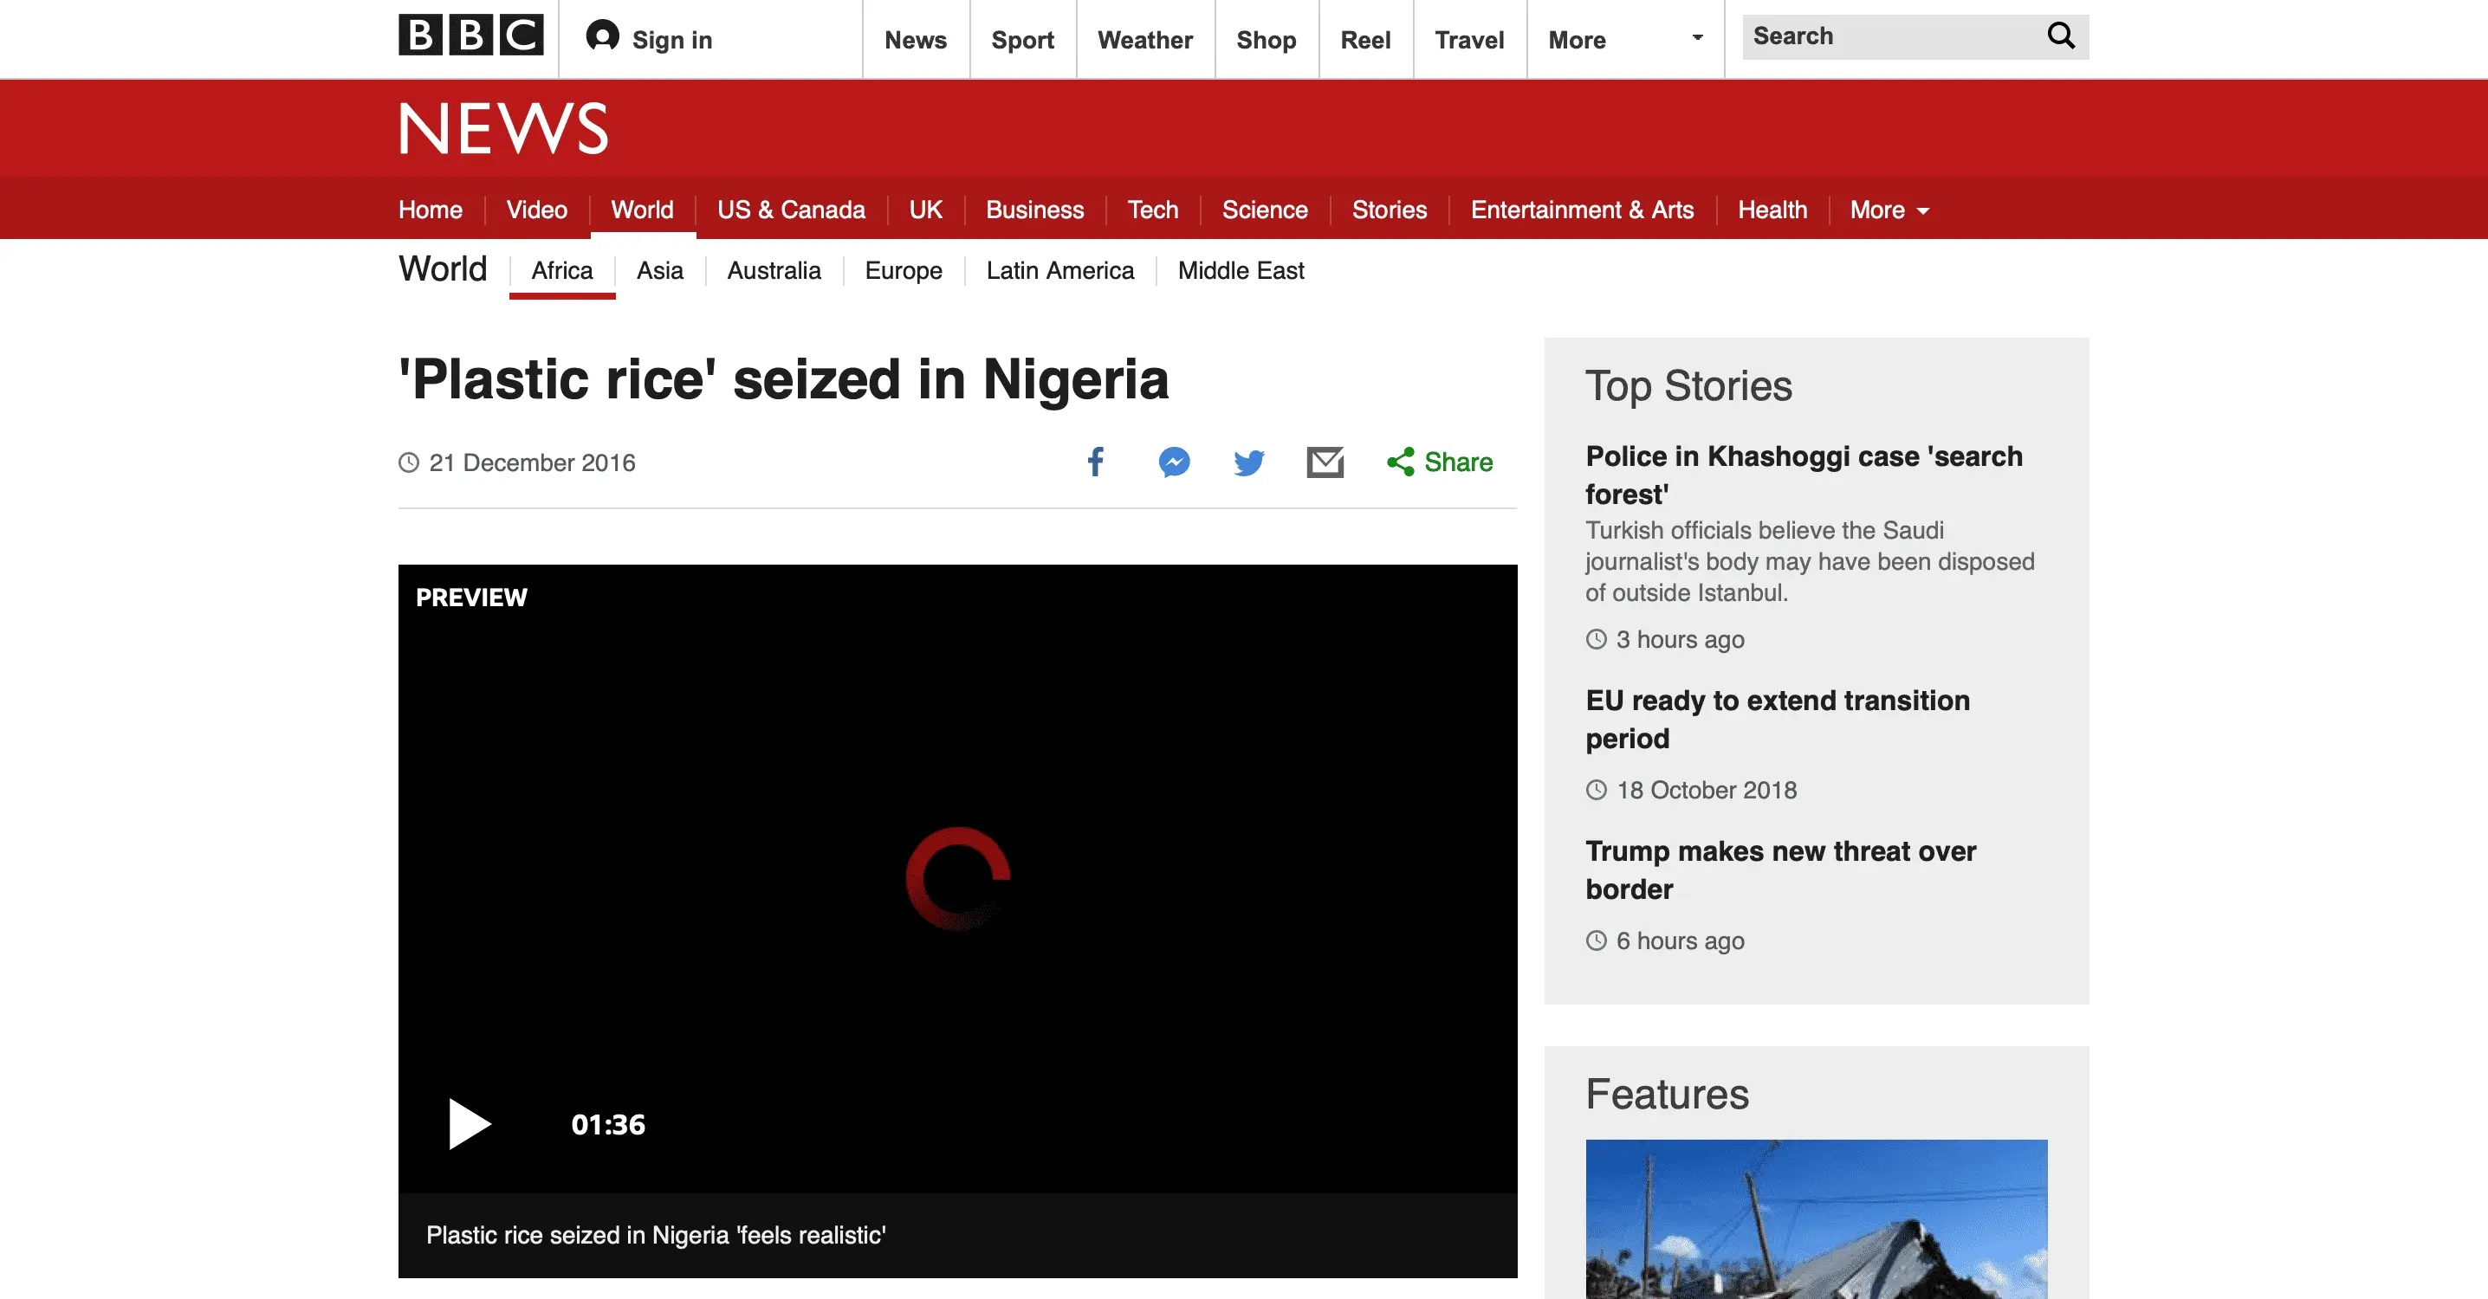Image resolution: width=2488 pixels, height=1299 pixels.
Task: Go to the Health section
Action: click(x=1772, y=210)
